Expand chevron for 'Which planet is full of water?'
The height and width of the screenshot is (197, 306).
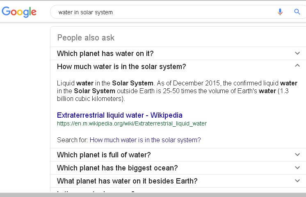pos(297,154)
